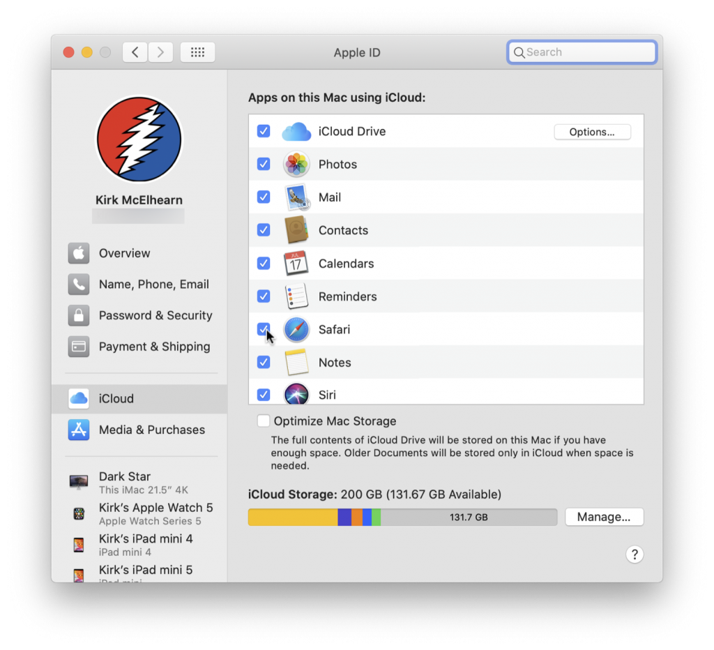Select the Contacts book icon

(296, 230)
